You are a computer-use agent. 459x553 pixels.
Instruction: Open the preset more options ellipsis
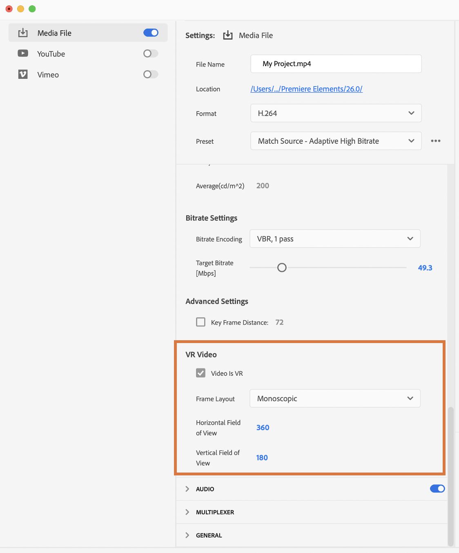pos(436,141)
